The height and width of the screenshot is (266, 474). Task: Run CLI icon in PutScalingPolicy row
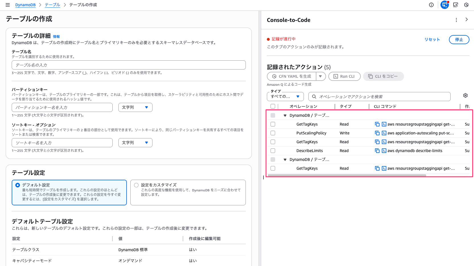click(384, 133)
